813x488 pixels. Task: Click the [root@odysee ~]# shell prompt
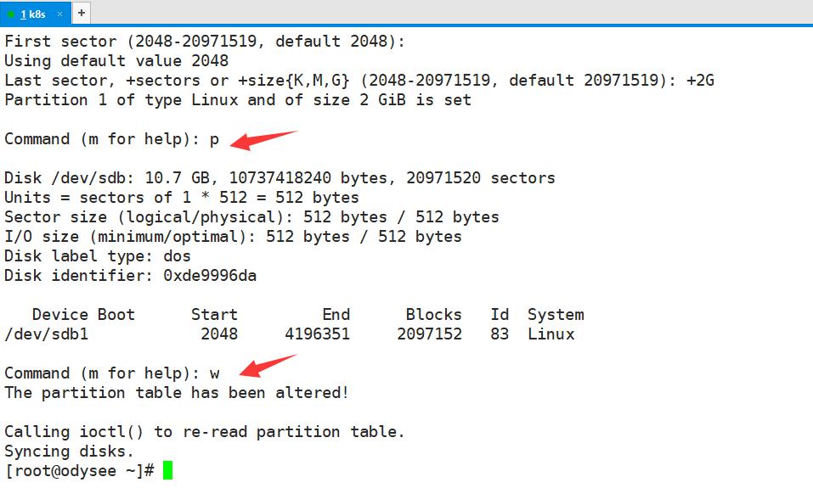(79, 471)
